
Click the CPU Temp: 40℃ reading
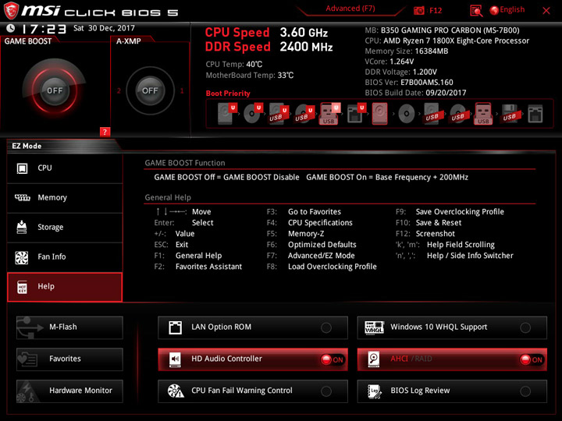coord(234,65)
